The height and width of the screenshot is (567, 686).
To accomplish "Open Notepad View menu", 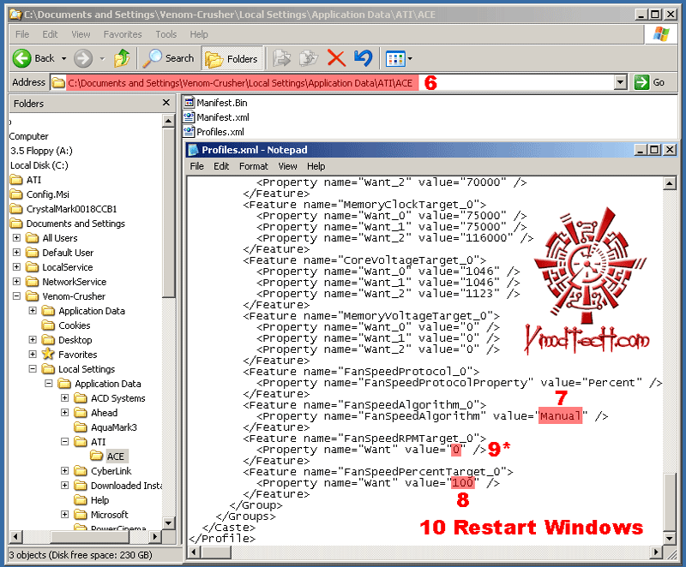I will (287, 166).
